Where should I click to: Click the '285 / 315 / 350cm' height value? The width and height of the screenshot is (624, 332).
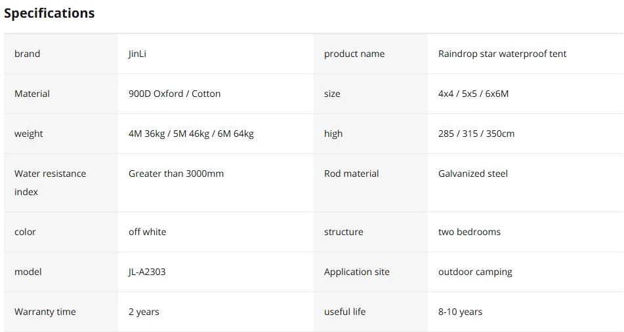476,134
